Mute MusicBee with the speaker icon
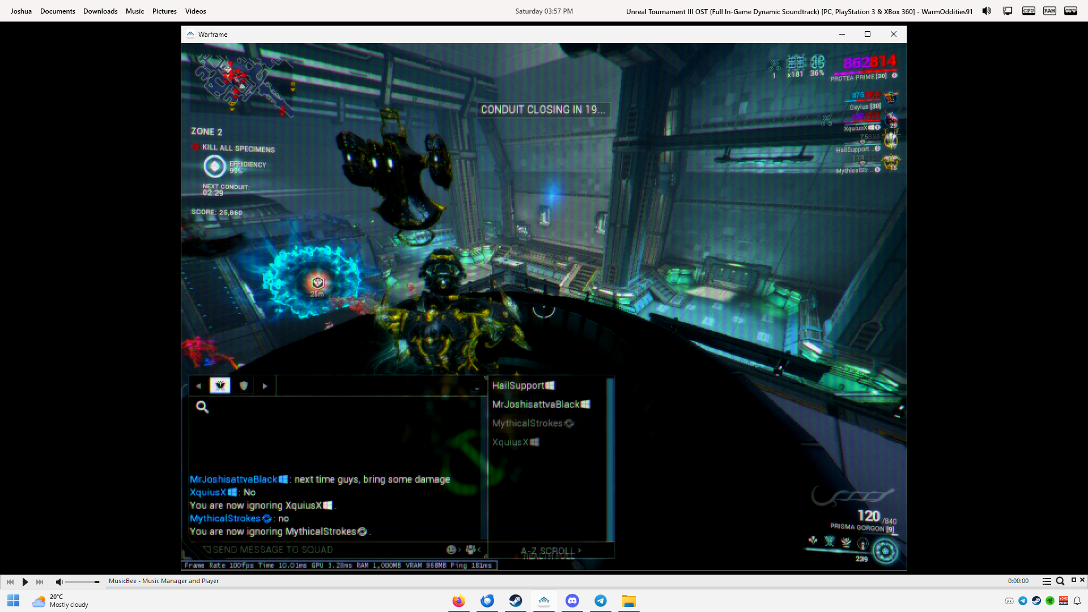Screen dimensions: 1088x612 tap(59, 581)
